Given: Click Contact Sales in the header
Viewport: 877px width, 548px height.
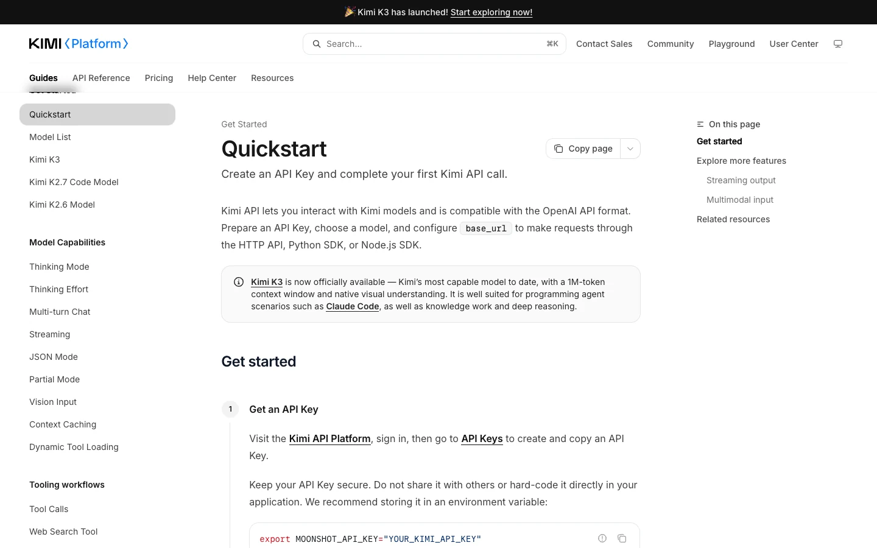Looking at the screenshot, I should point(604,44).
